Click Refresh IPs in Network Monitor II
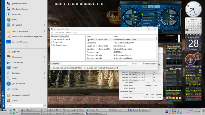 (189, 74)
